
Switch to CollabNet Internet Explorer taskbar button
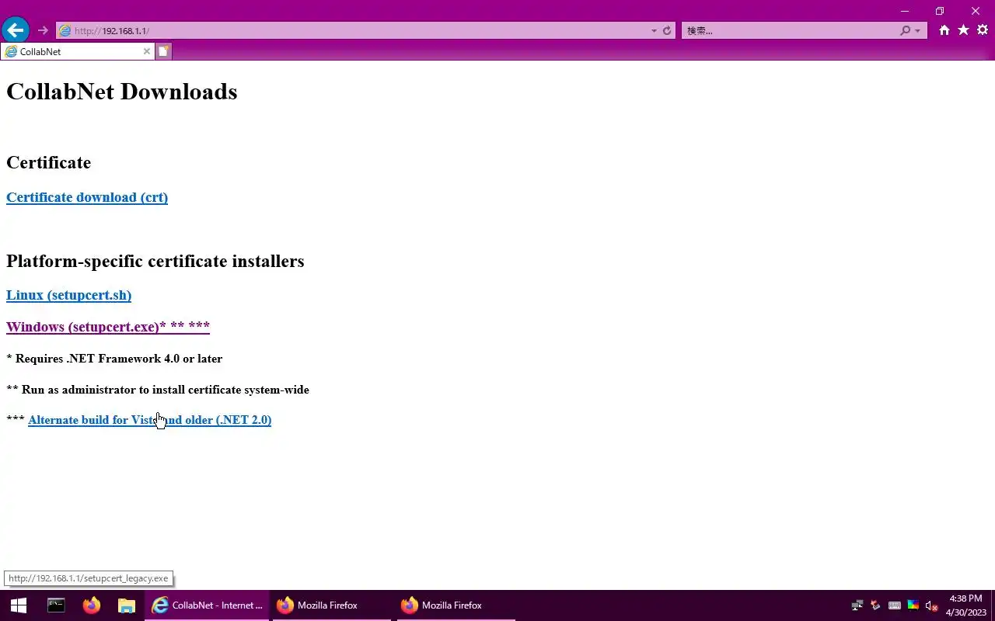point(207,605)
